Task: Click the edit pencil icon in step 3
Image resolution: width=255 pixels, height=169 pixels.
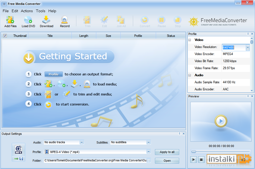Action: (67, 94)
